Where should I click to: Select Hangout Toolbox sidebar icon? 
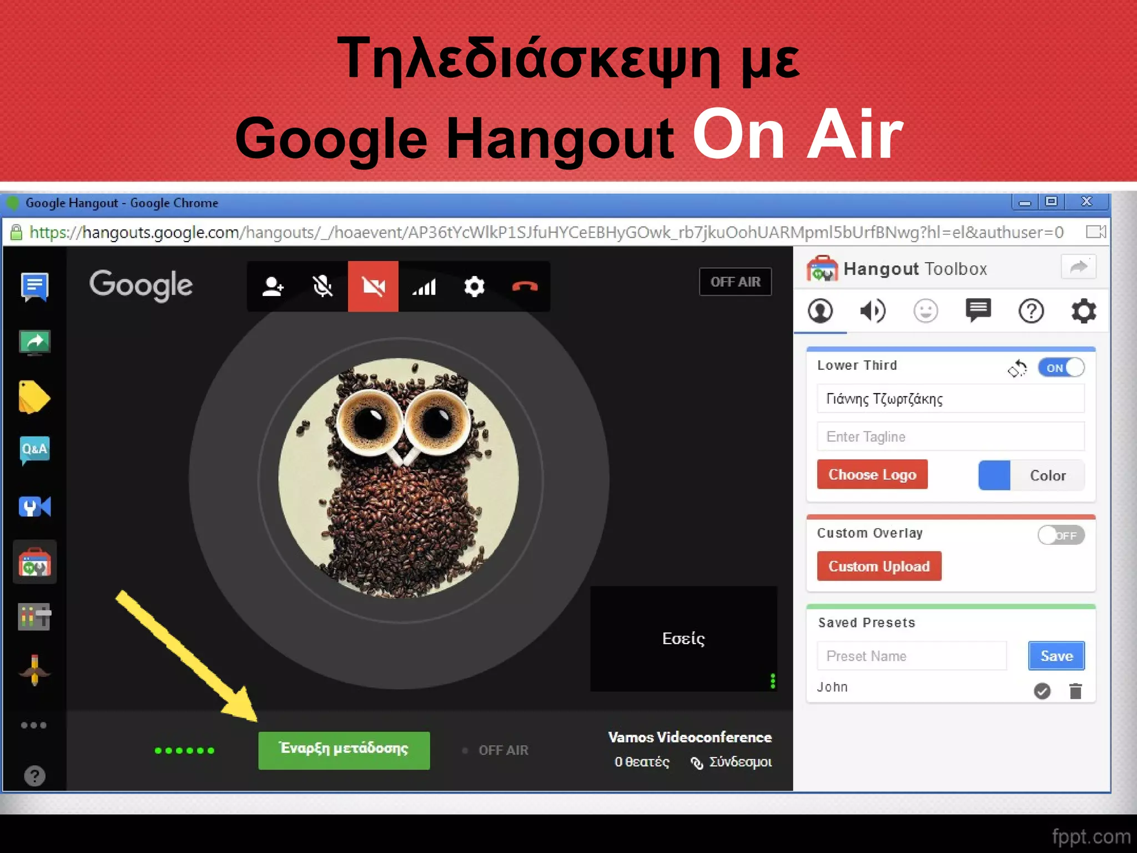(x=34, y=562)
